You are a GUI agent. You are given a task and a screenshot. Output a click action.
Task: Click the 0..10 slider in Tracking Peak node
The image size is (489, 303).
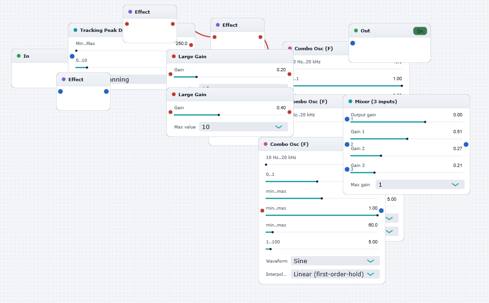tap(121, 68)
